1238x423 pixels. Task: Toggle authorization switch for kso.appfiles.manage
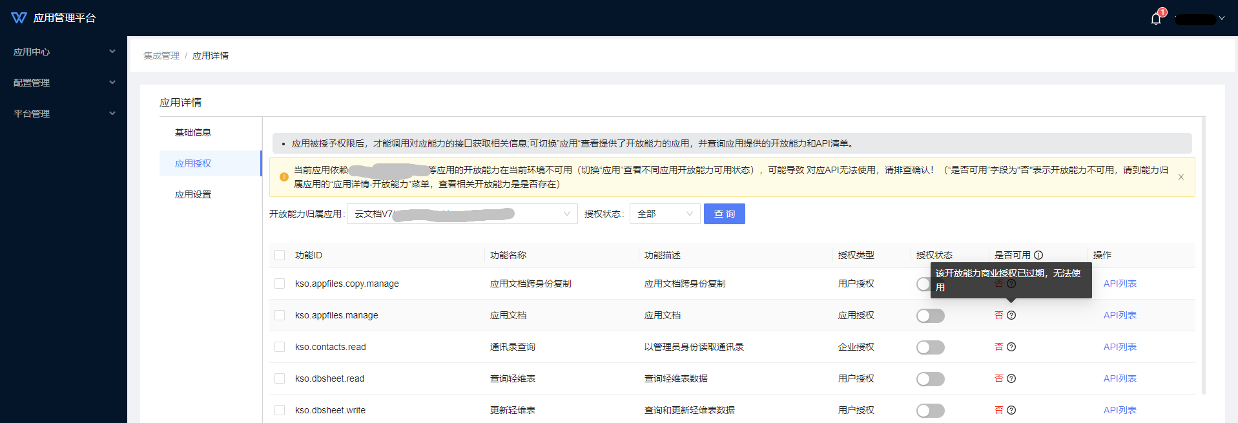[930, 316]
